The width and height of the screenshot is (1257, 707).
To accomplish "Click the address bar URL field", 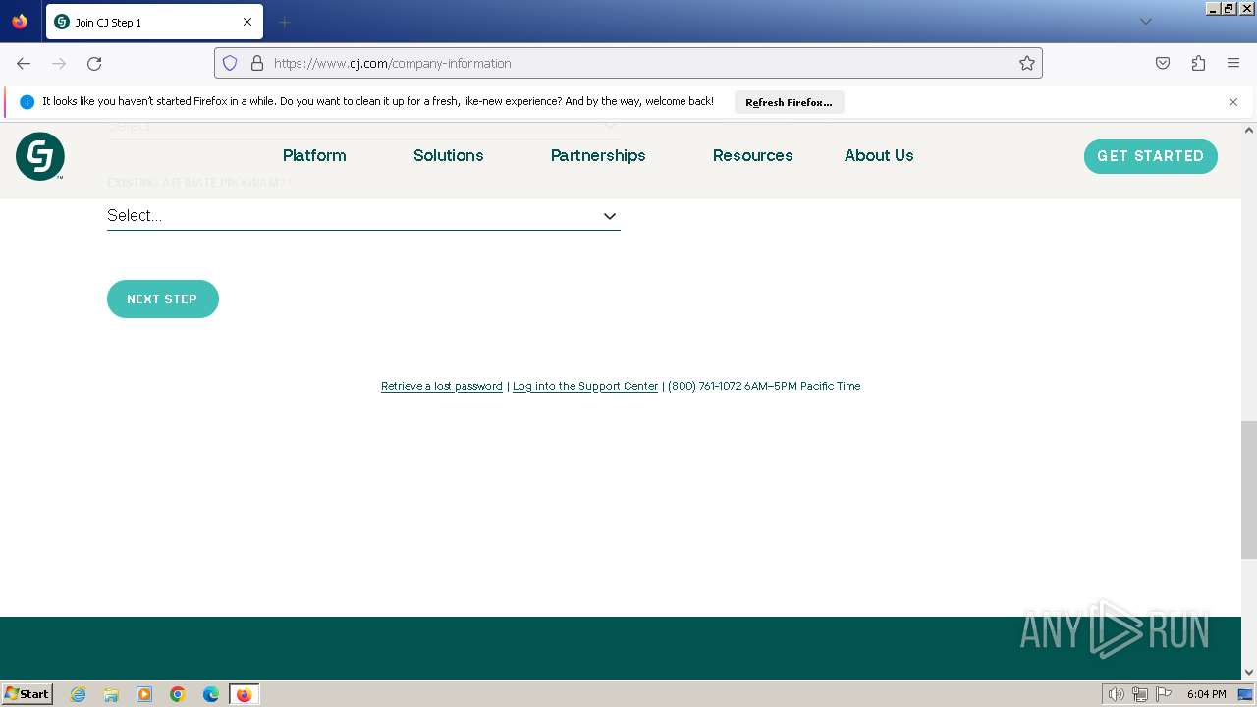I will point(628,63).
